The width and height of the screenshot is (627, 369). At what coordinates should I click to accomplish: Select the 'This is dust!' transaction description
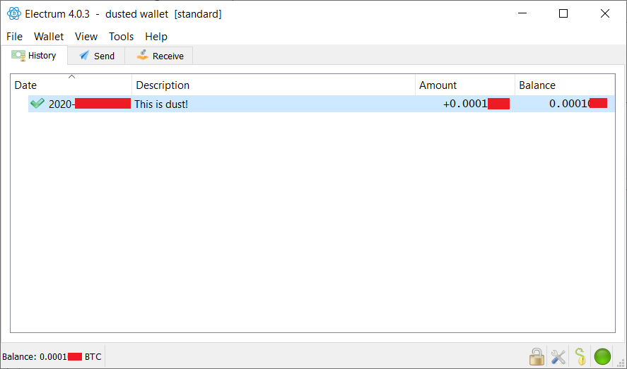pyautogui.click(x=161, y=104)
